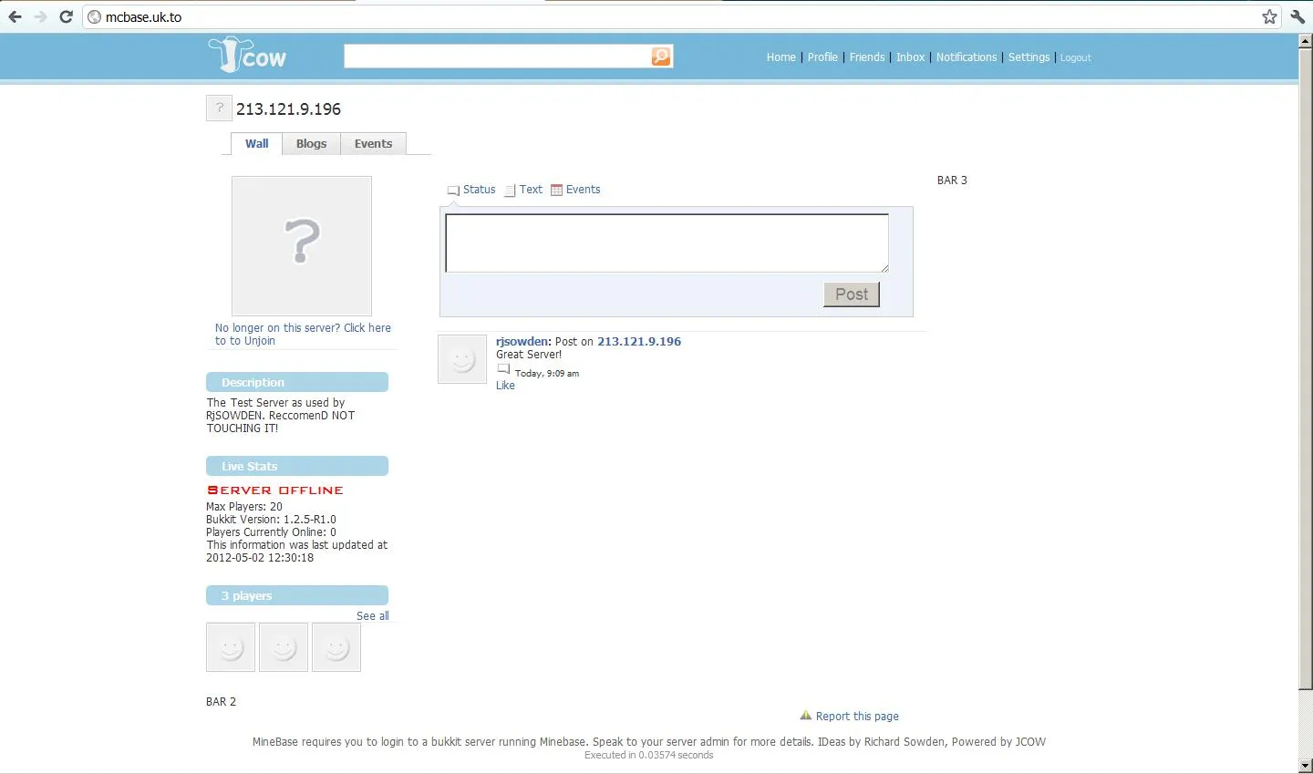1313x774 pixels.
Task: Open the first player avatar
Action: 231,647
